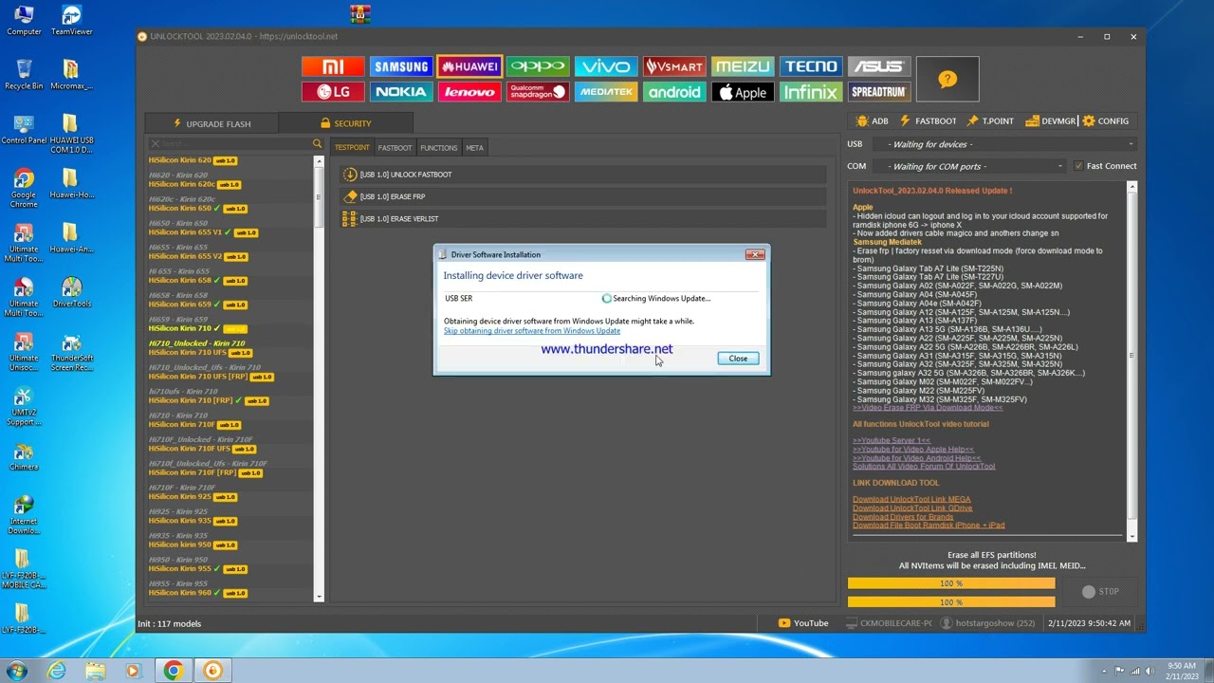Switch to the UPGRADE FLASH tab
The height and width of the screenshot is (683, 1214).
pos(212,123)
